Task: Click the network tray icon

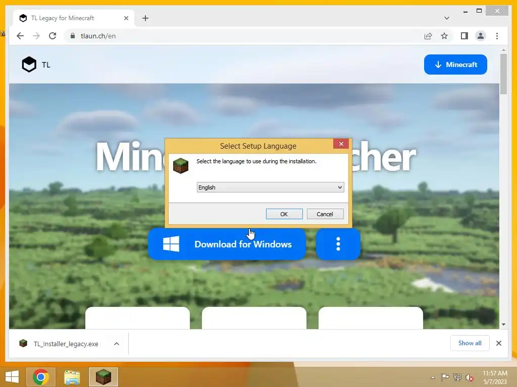Action: 457,377
